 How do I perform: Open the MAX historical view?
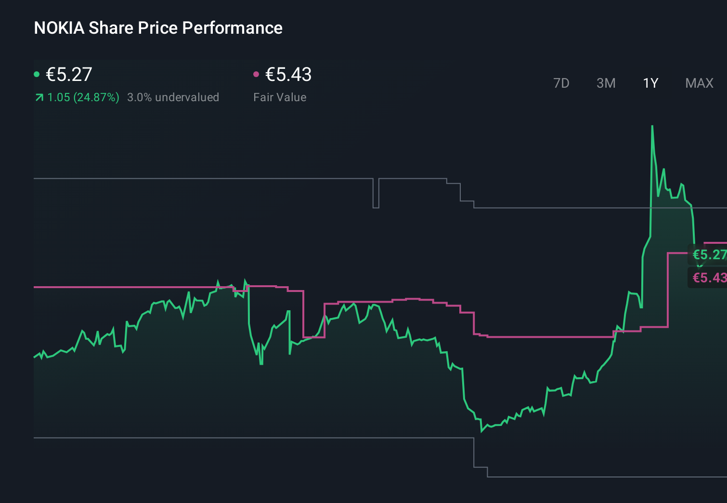699,83
